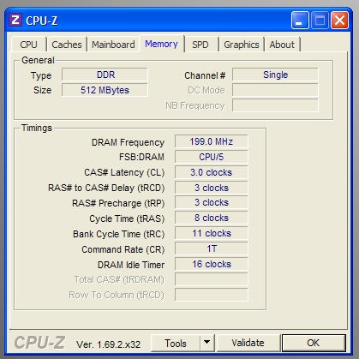This screenshot has width=359, height=359.
Task: Click the empty Total CAS# field
Action: [212, 279]
